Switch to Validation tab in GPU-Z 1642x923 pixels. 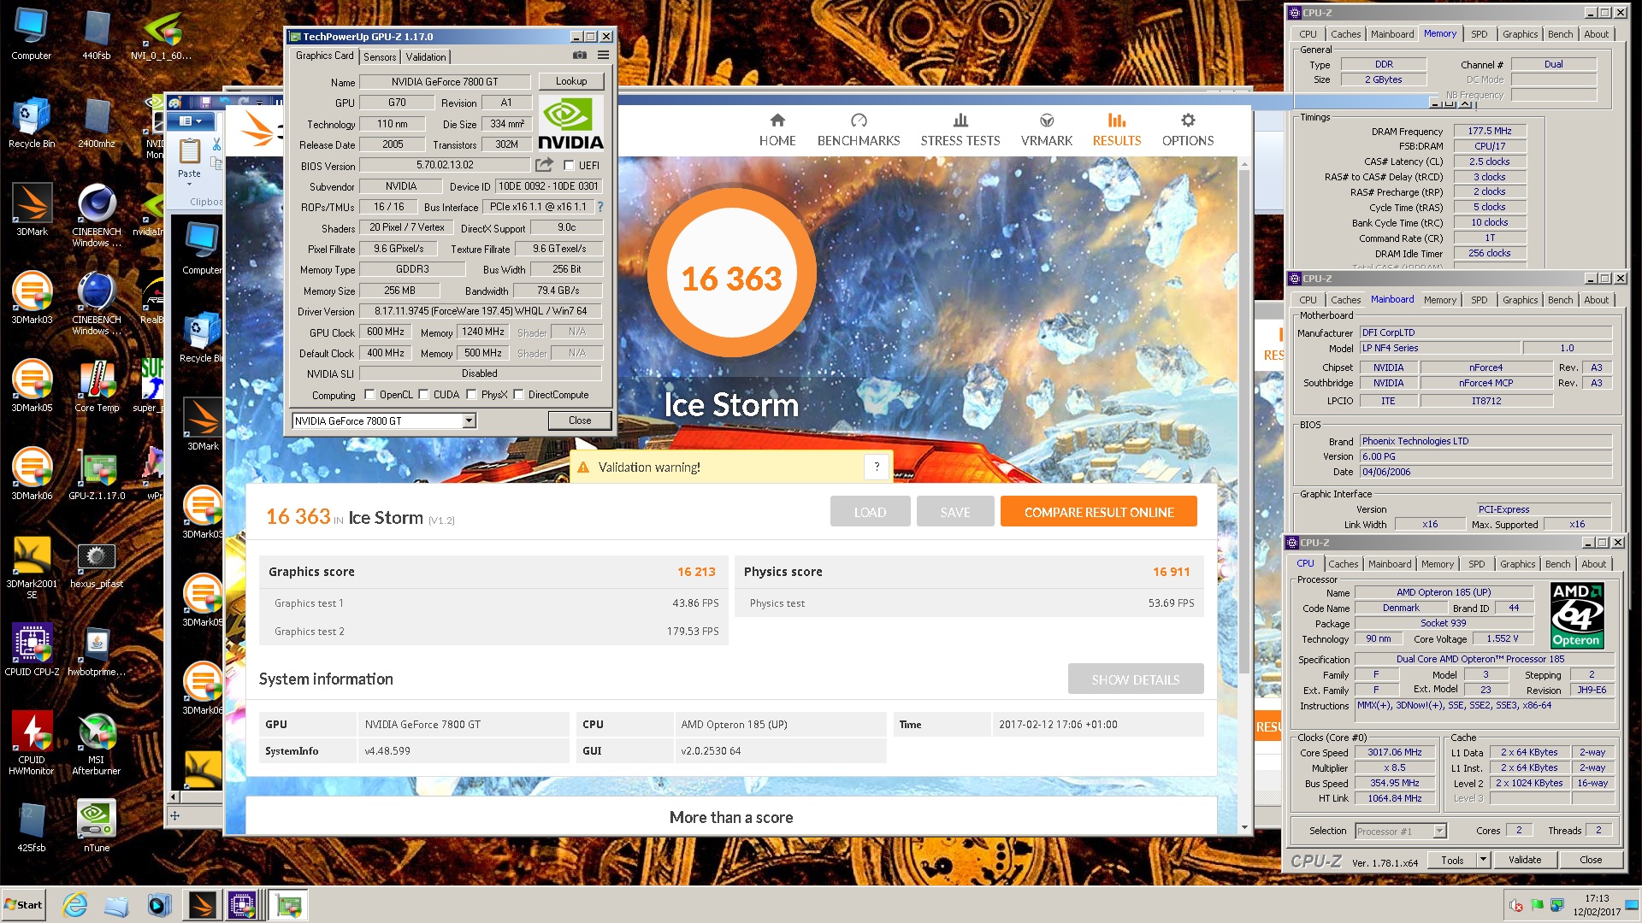click(425, 56)
